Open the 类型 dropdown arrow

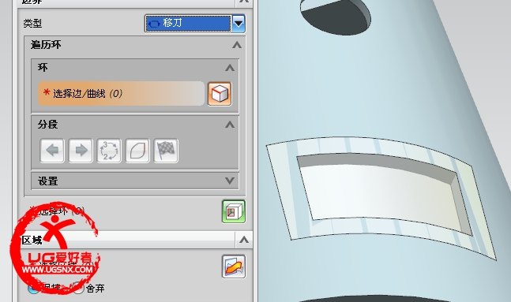[239, 24]
